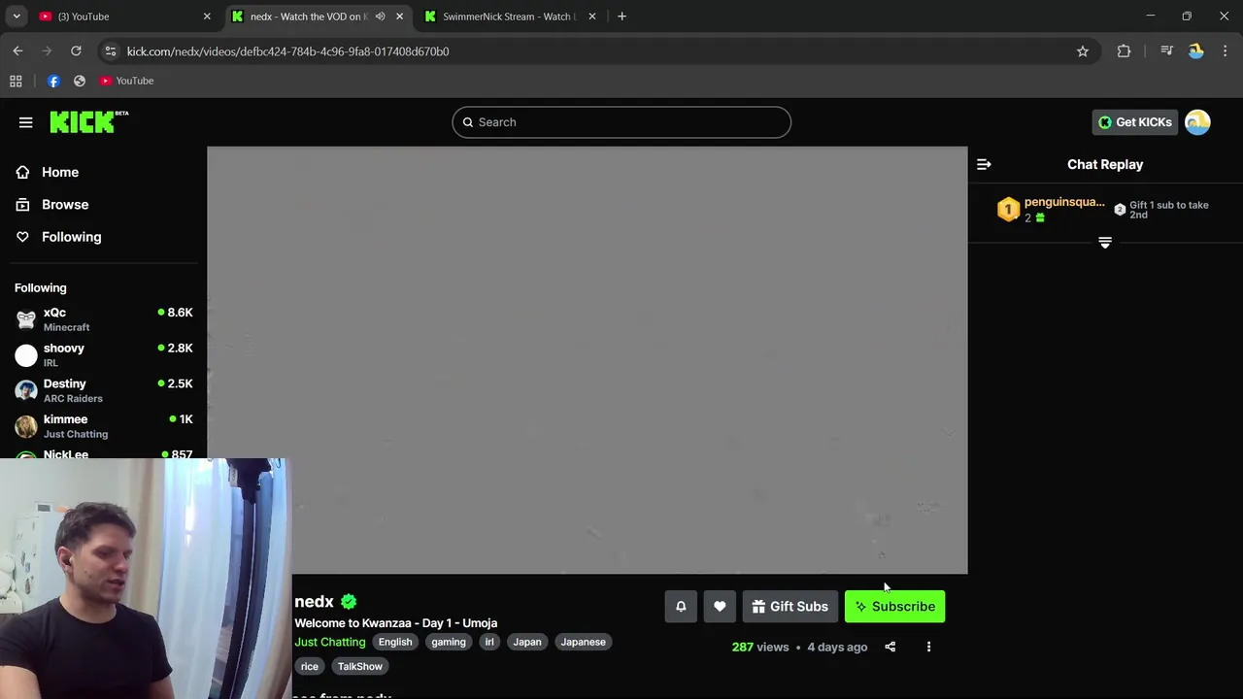Follow nedx with the heart button
The height and width of the screenshot is (699, 1243).
720,607
